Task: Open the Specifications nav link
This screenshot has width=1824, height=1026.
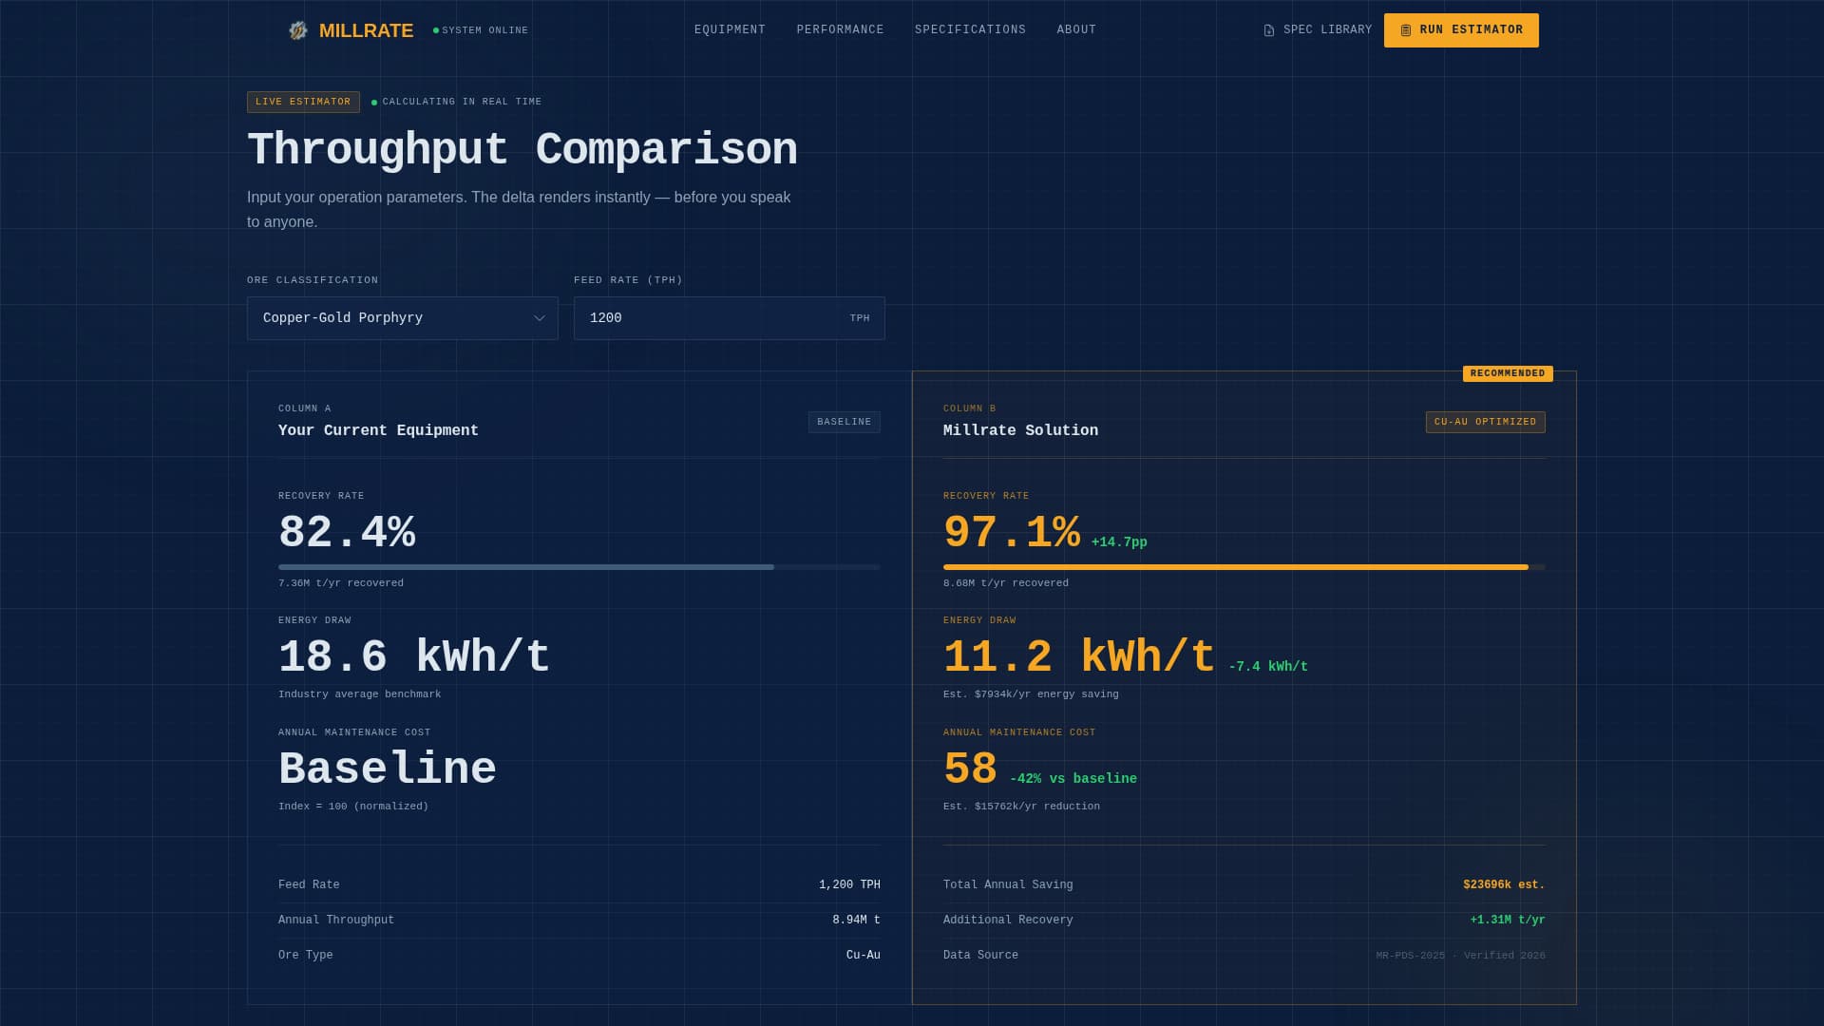Action: [x=970, y=30]
